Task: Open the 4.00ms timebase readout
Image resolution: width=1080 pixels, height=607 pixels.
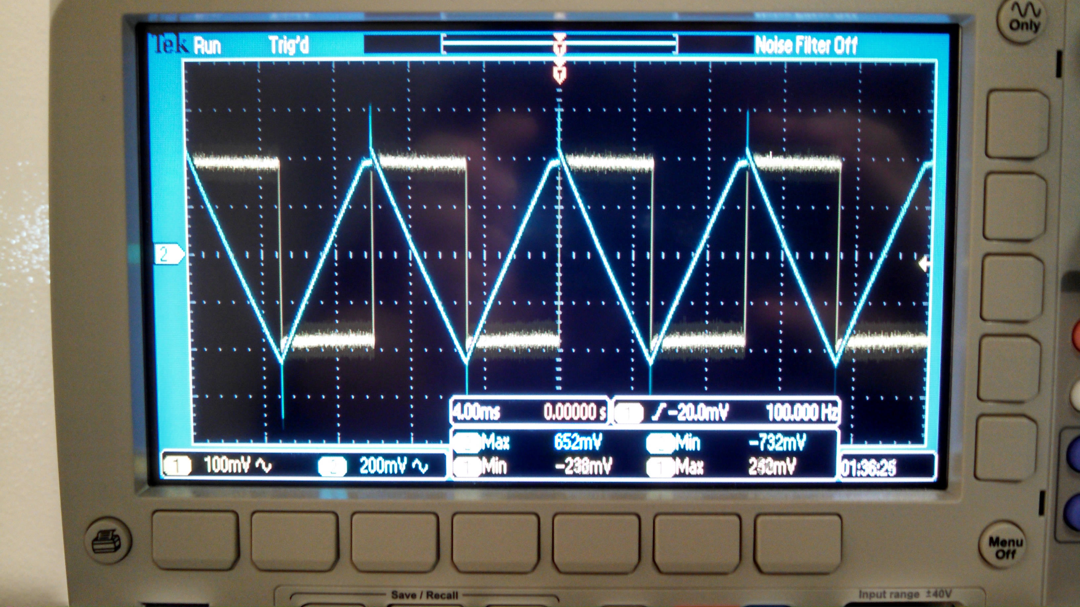Action: click(x=477, y=412)
